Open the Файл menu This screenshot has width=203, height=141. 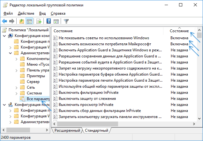coord(8,13)
